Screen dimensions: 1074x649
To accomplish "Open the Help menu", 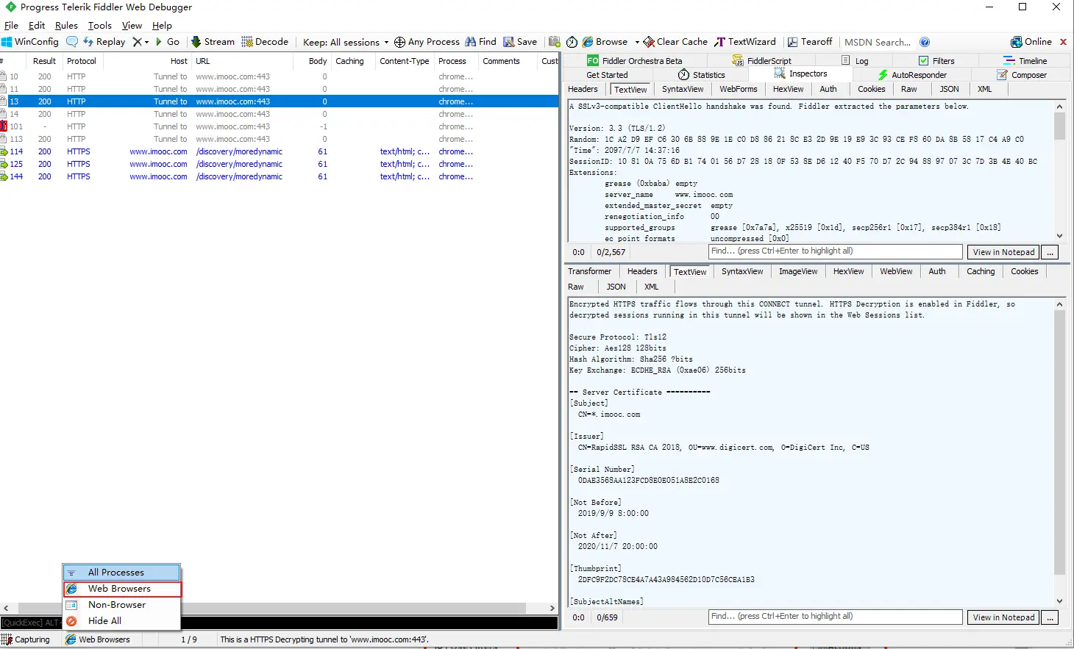I will click(162, 25).
